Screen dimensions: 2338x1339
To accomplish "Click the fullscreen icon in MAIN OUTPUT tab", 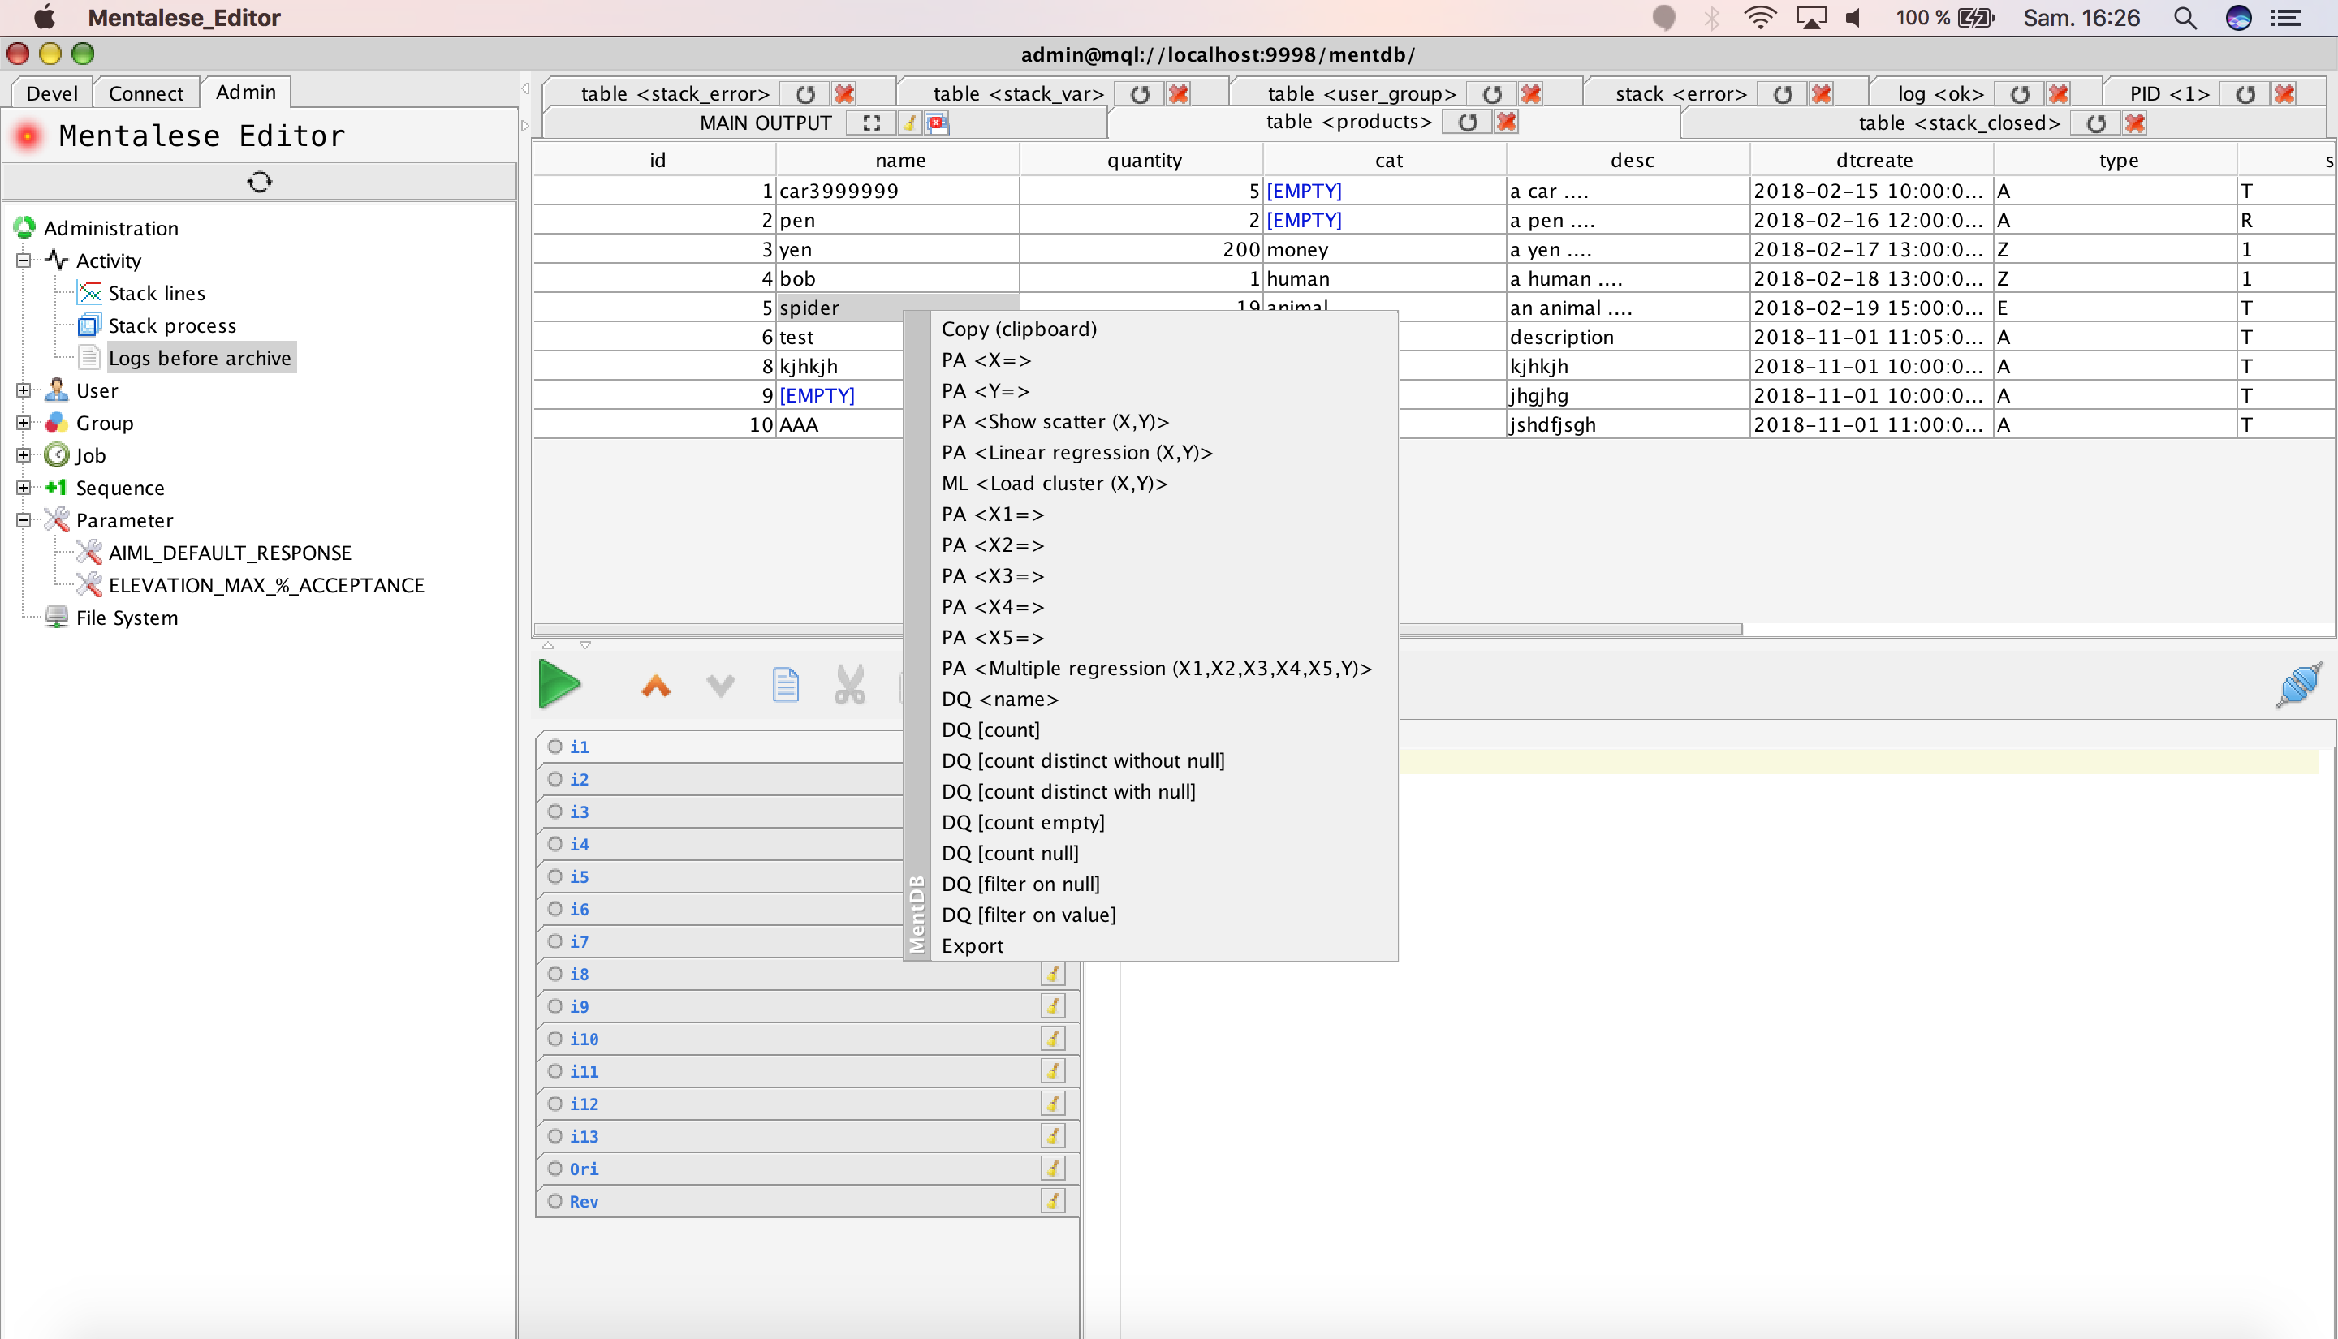I will click(x=871, y=123).
